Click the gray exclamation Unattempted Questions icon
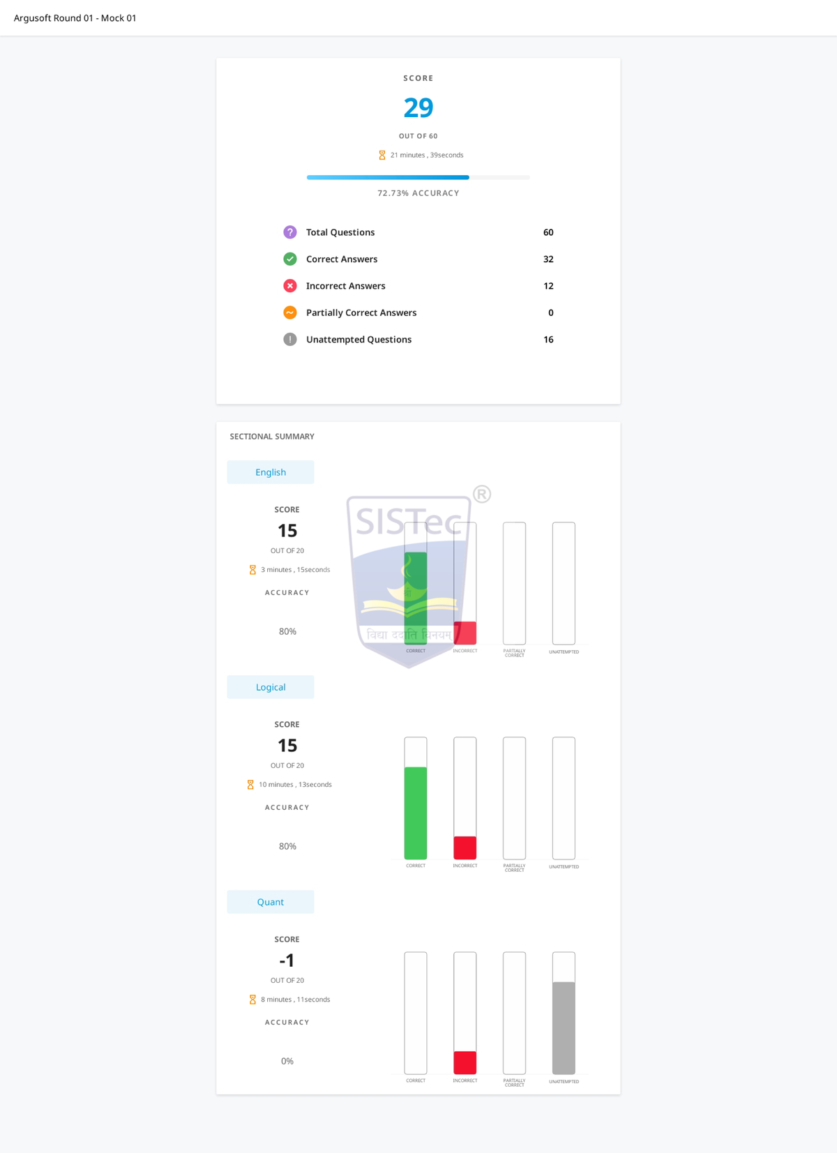The width and height of the screenshot is (837, 1153). [x=290, y=340]
